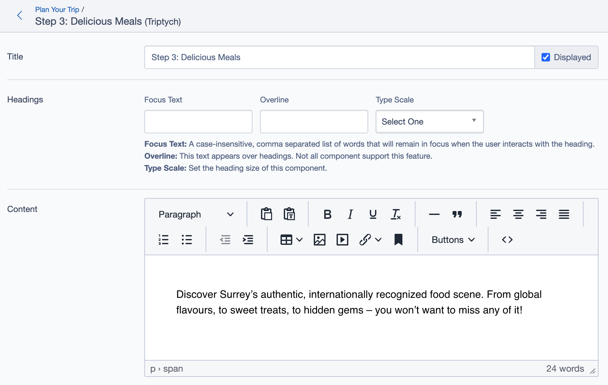
Task: Create a numbered list
Action: (164, 240)
